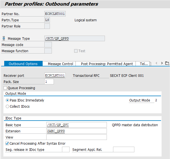This screenshot has height=159, width=170.
Task: Click the Pack. Size field
Action: click(49, 82)
